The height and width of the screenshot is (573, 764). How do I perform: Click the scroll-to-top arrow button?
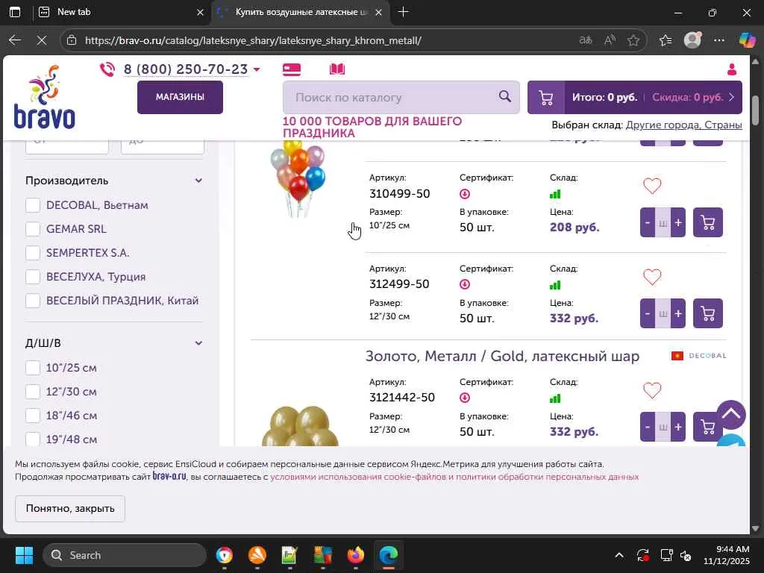point(731,415)
